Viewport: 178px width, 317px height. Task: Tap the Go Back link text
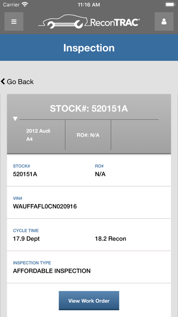[20, 82]
